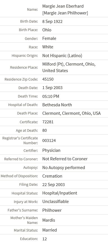Select certificate number 72281
The image size is (108, 242).
click(48, 122)
